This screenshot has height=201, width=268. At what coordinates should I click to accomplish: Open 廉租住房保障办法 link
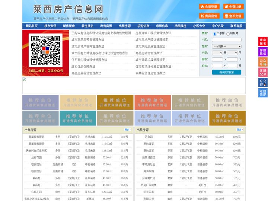(83, 66)
